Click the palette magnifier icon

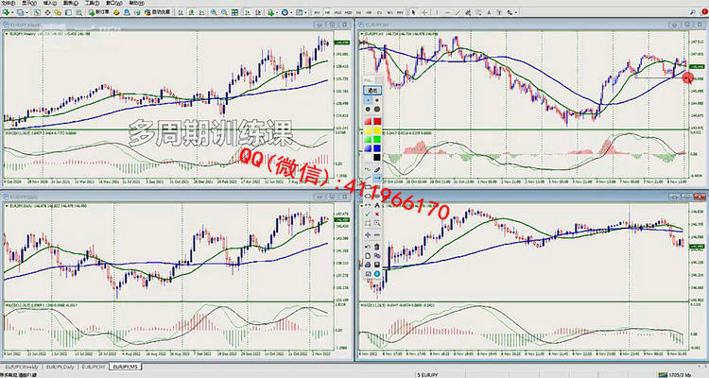pos(377,223)
